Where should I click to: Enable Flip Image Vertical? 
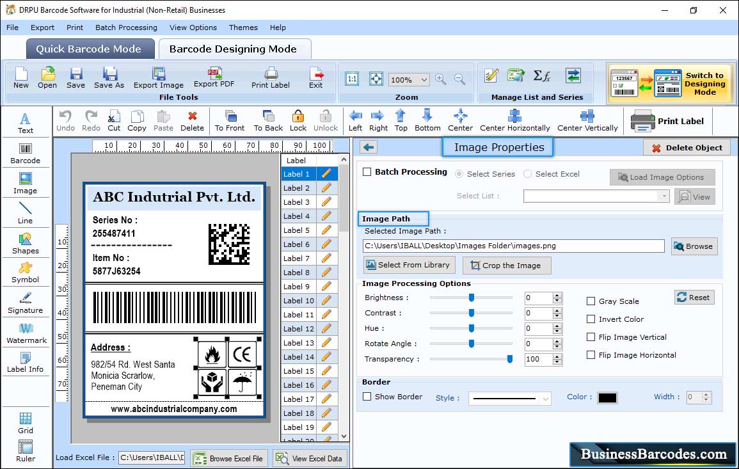coord(591,337)
